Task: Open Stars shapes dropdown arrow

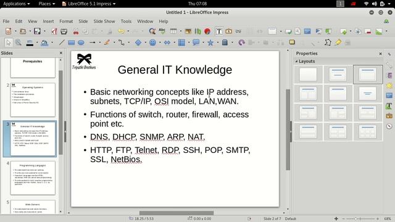Action: (218, 43)
